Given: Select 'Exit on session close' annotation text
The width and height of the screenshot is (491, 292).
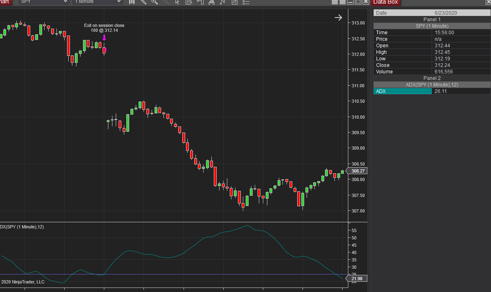Looking at the screenshot, I should (104, 25).
